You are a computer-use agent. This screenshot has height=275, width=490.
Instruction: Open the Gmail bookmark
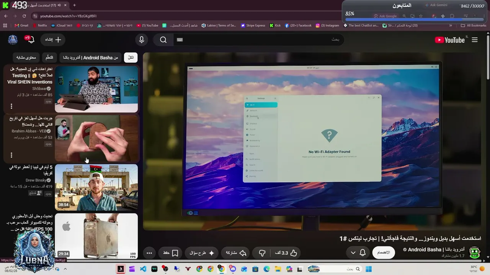[21, 26]
